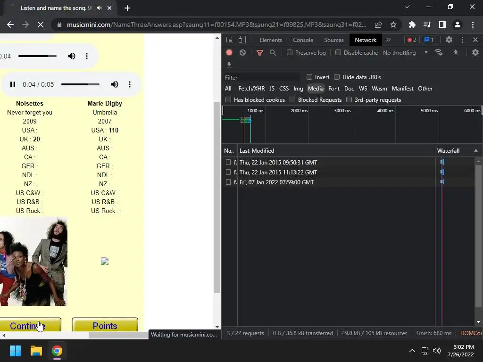Image resolution: width=483 pixels, height=362 pixels.
Task: Toggle the Chrome side panel icon
Action: coord(442,25)
